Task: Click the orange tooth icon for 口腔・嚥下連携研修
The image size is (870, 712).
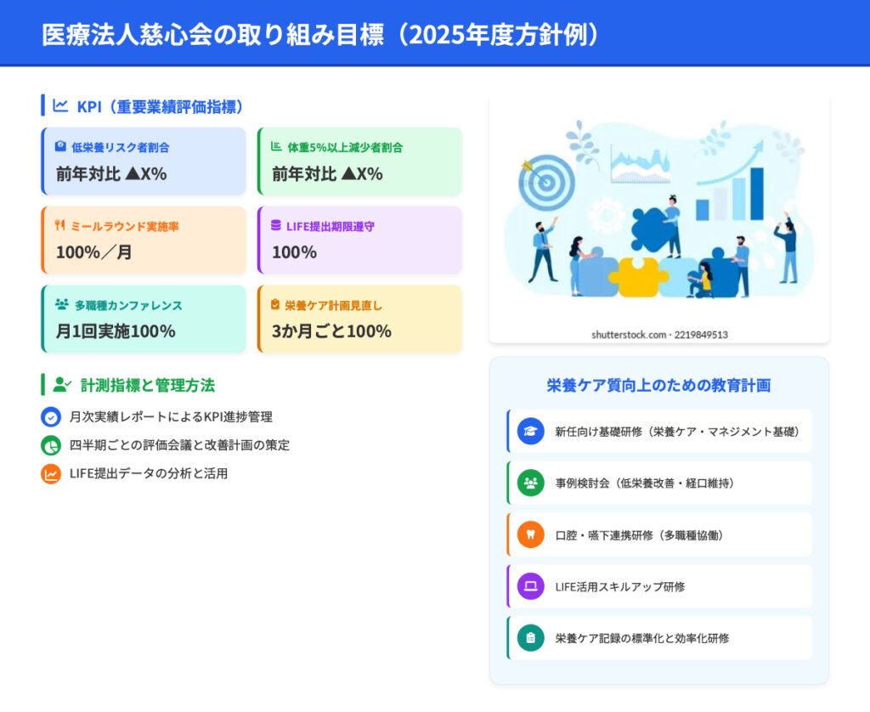Action: [531, 534]
